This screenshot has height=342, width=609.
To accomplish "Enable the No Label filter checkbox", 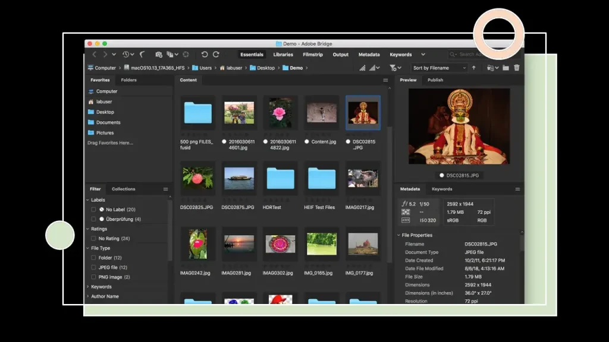I will [x=93, y=210].
